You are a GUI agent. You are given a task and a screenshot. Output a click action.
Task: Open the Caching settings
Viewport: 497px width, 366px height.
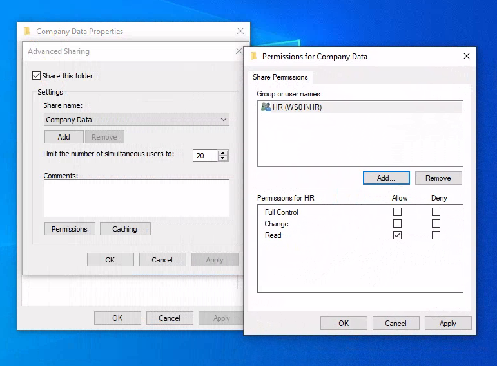pos(124,229)
